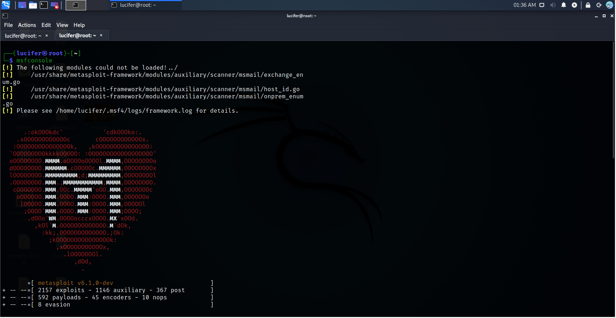Click the lock screen padlock icon

(x=588, y=5)
